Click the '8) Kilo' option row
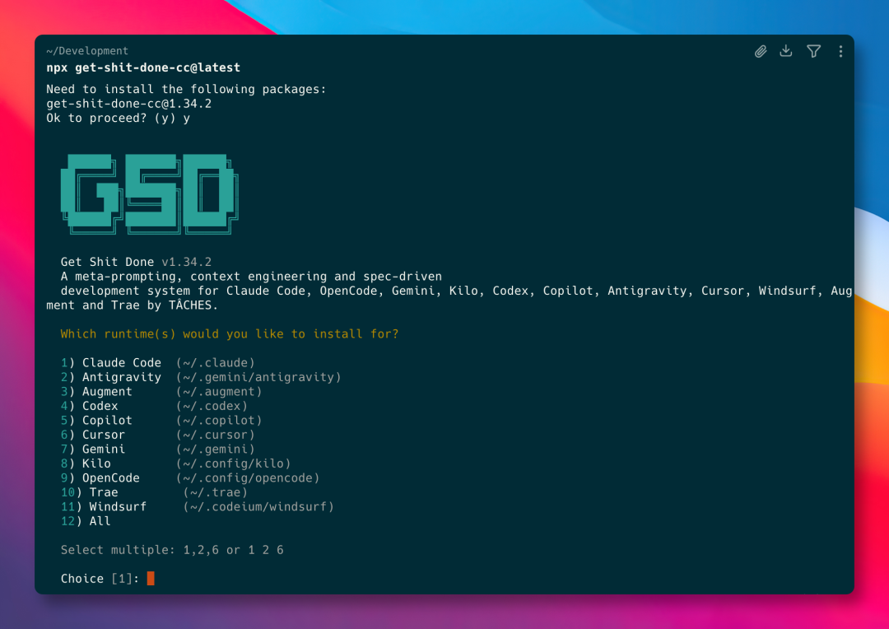Image resolution: width=889 pixels, height=629 pixels. click(176, 464)
